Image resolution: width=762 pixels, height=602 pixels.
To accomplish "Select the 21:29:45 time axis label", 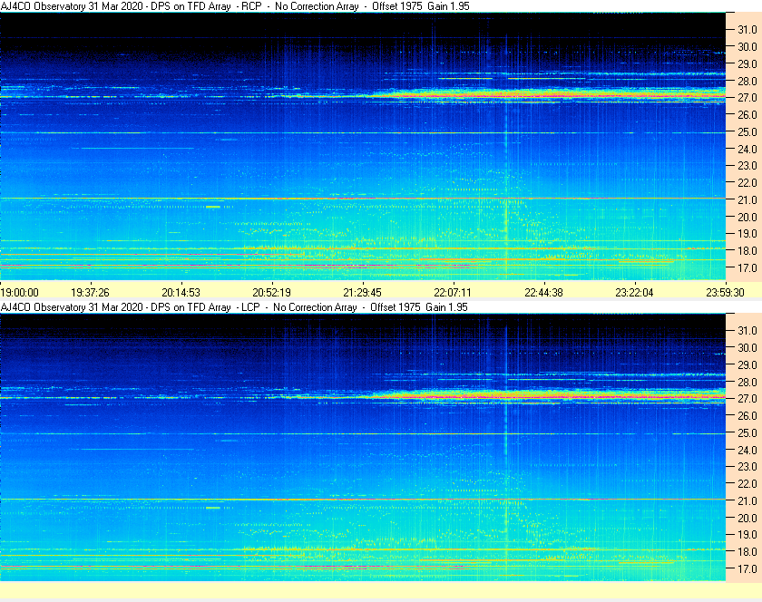I will pyautogui.click(x=363, y=293).
